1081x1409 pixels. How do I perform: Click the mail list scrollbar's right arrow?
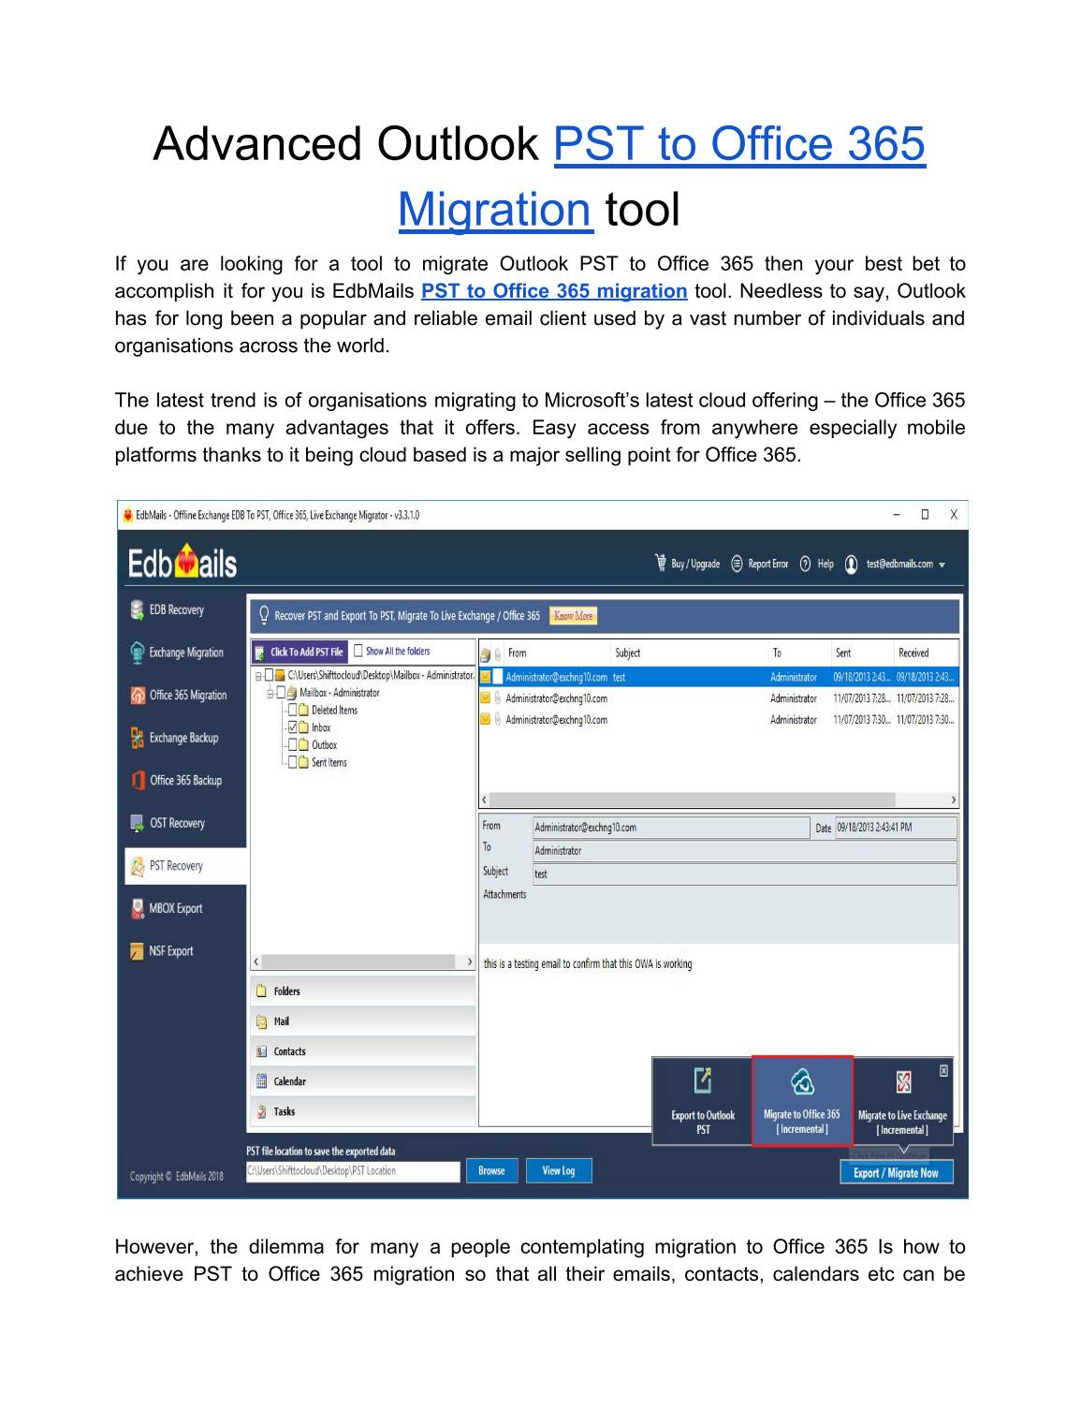953,800
